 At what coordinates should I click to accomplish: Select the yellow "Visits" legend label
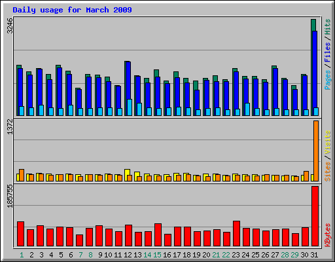pos(328,142)
